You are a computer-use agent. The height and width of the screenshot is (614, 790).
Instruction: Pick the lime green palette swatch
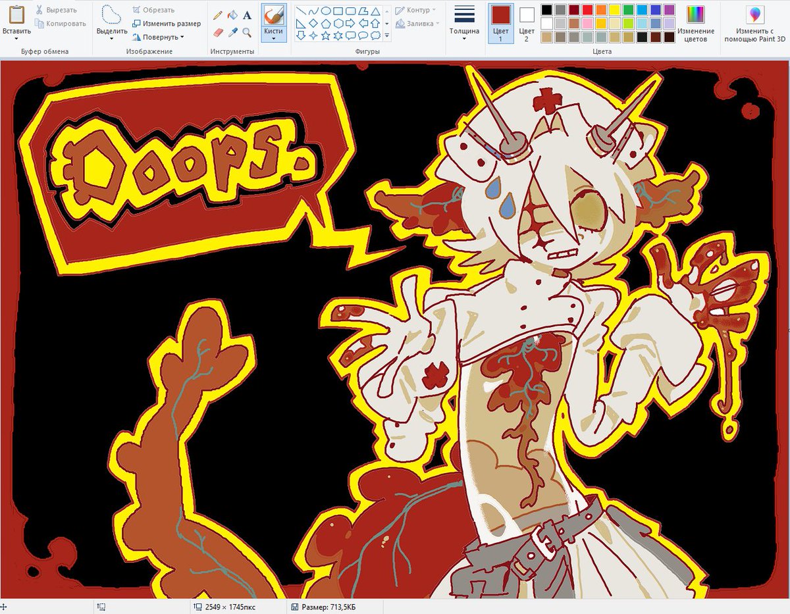click(629, 23)
